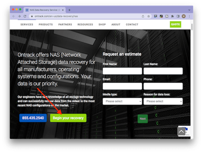The width and height of the screenshot is (203, 153).
Task: Close the NAS Data Recovery Service tab
Action: pyautogui.click(x=63, y=10)
